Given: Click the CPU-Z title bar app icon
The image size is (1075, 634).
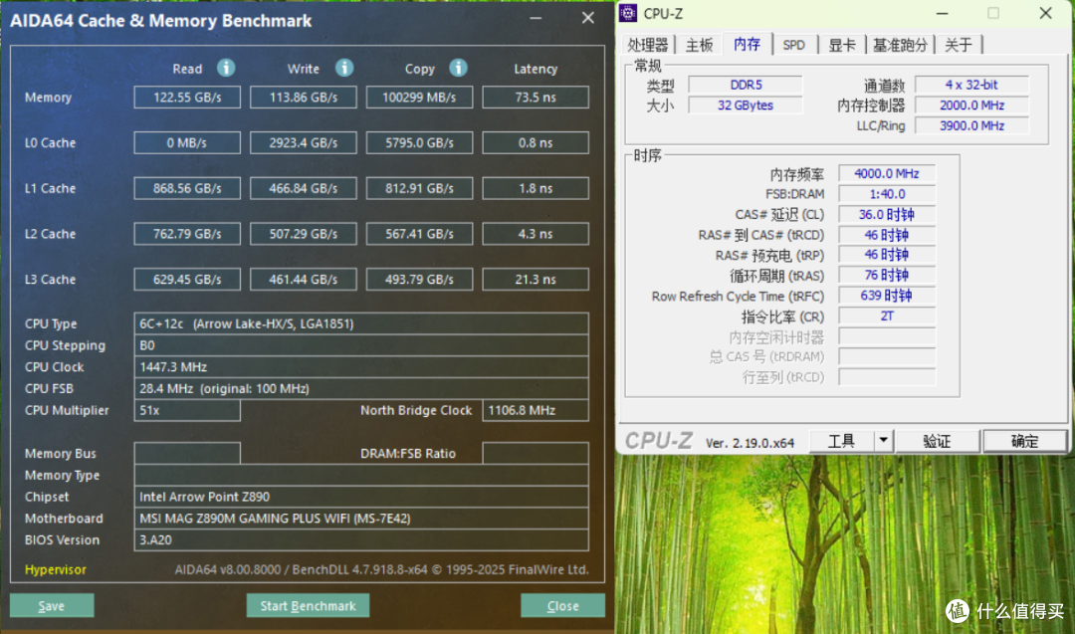Looking at the screenshot, I should pyautogui.click(x=628, y=13).
